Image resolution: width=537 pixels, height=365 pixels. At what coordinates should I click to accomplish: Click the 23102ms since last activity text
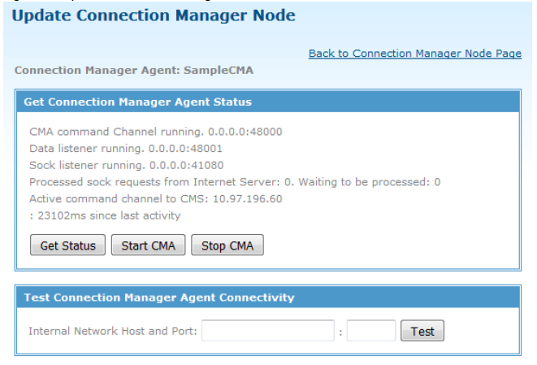(109, 215)
